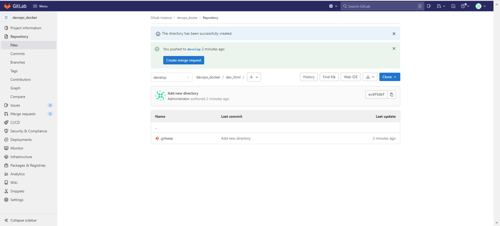Open the create new plus menu in top bar
The height and width of the screenshot is (226, 500).
[x=333, y=6]
